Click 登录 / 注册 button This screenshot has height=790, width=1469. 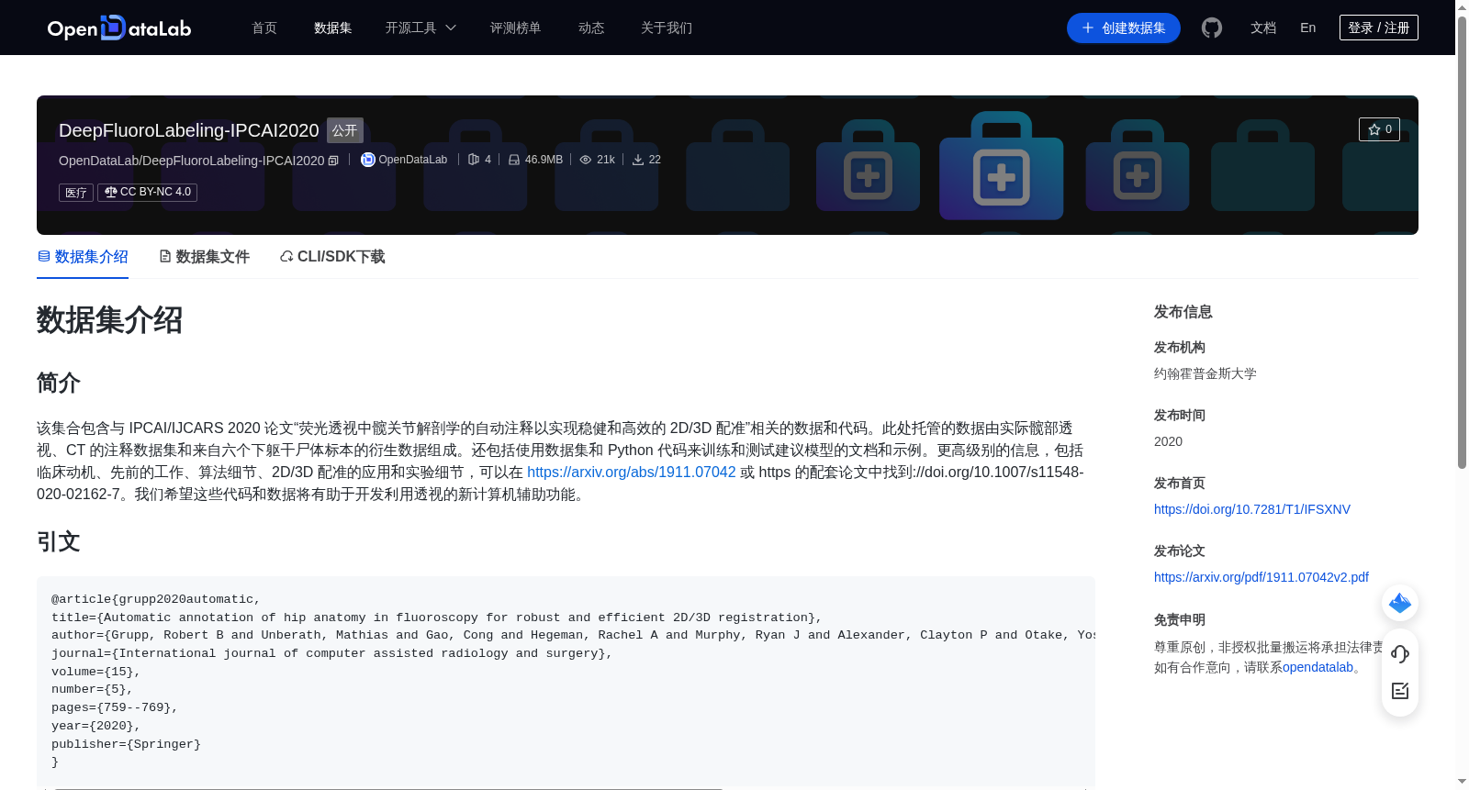click(x=1379, y=28)
